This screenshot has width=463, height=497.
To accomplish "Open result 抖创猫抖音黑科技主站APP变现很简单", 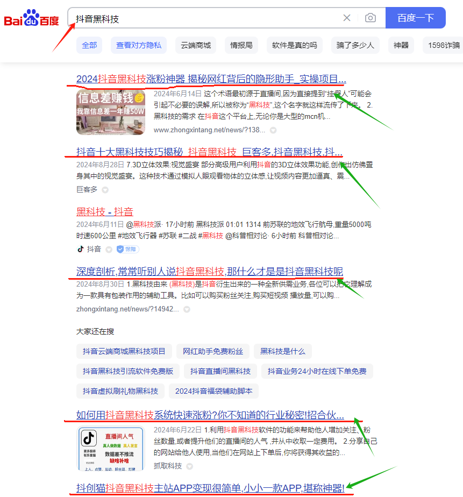I will [210, 488].
